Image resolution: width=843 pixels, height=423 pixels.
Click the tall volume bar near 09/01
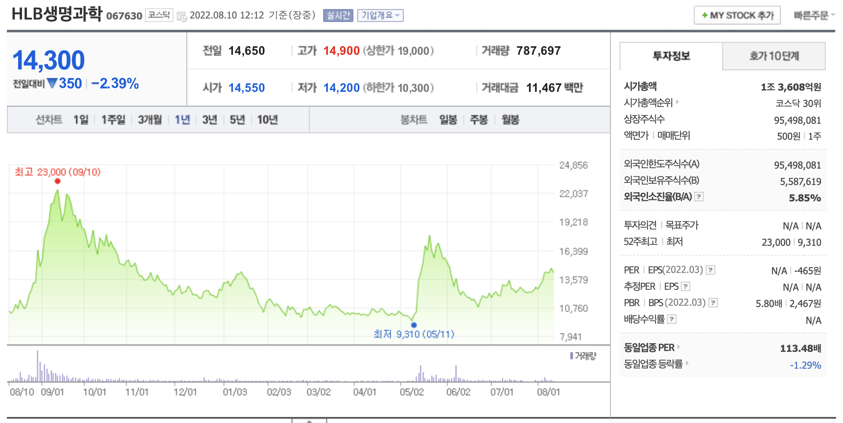[38, 366]
